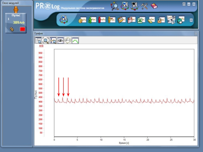Viewport: 203px width, 152px height.
Task: Close the График panel
Action: (x=196, y=33)
